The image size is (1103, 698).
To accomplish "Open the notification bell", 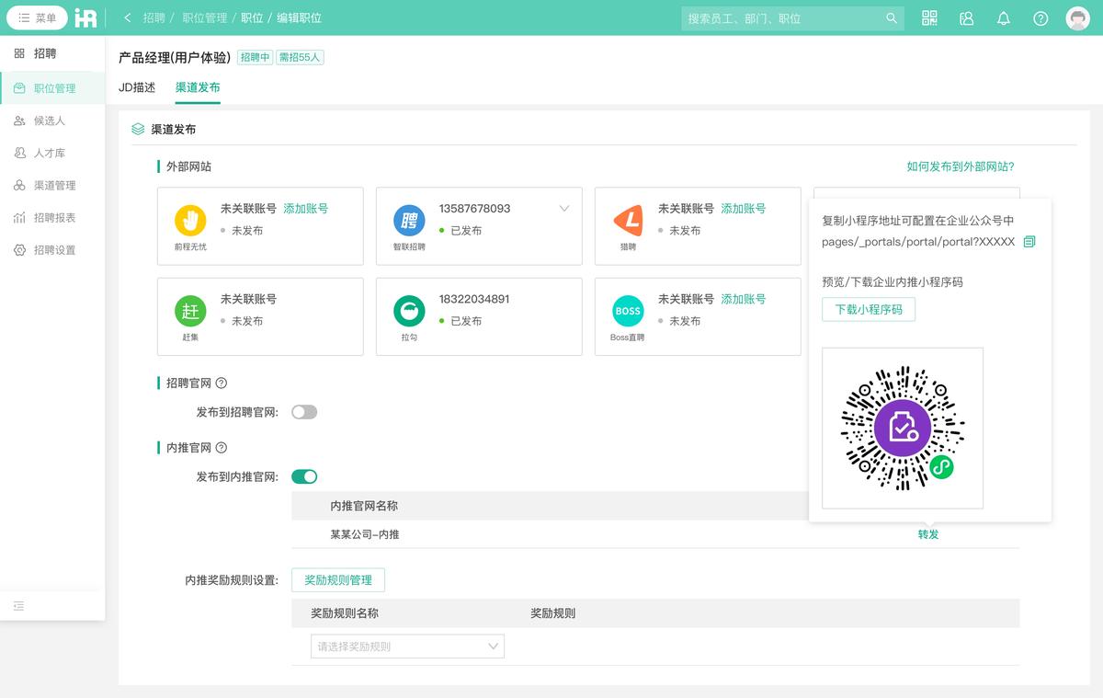I will 1004,17.
